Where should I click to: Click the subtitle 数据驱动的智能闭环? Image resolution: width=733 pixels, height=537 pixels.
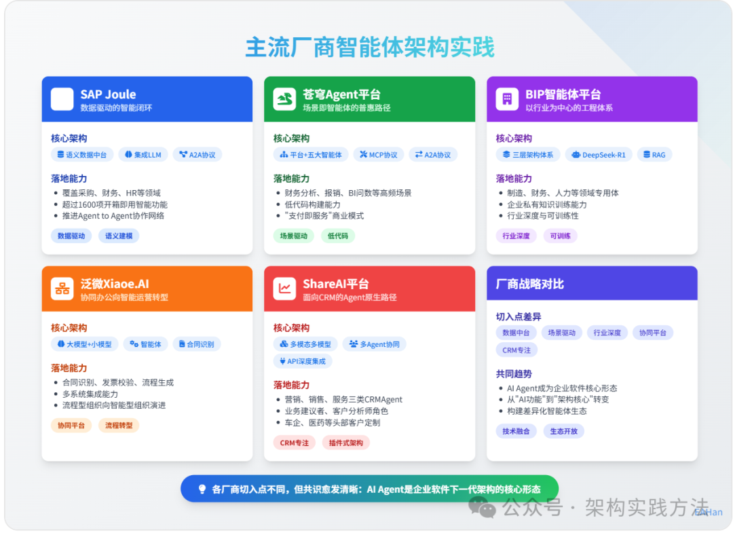tap(117, 108)
